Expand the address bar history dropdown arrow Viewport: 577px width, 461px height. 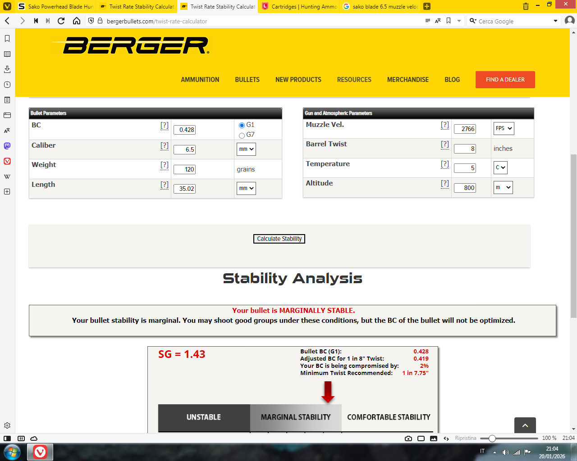coord(459,21)
